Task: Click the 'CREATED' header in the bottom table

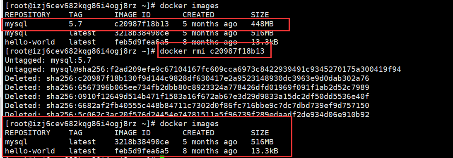Action: pyautogui.click(x=198, y=133)
